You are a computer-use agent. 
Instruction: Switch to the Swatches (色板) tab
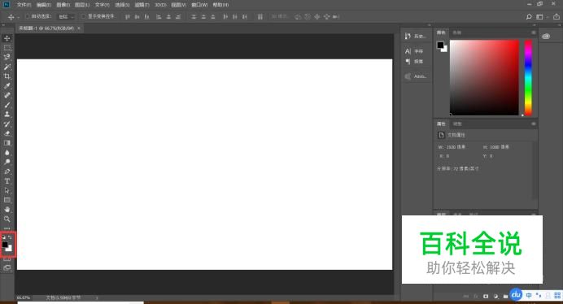[456, 33]
